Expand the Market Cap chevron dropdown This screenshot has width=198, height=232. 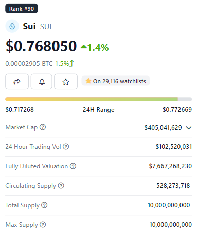(x=189, y=128)
